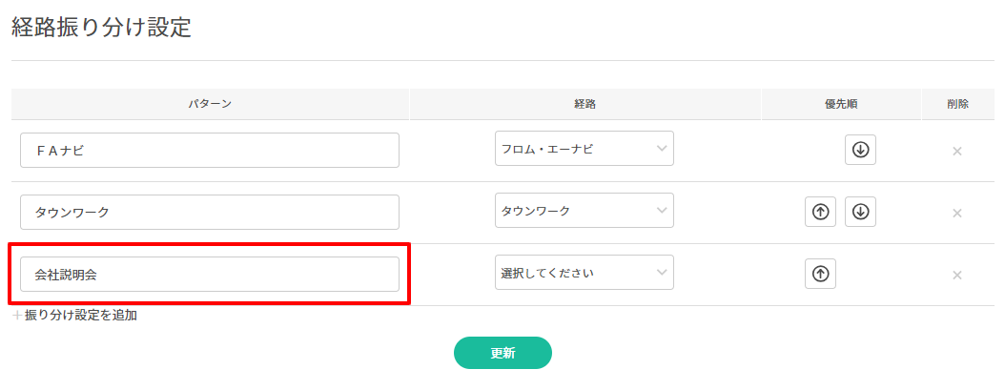This screenshot has width=1005, height=390.
Task: Delete the タウンワーク pattern row
Action: pyautogui.click(x=957, y=213)
